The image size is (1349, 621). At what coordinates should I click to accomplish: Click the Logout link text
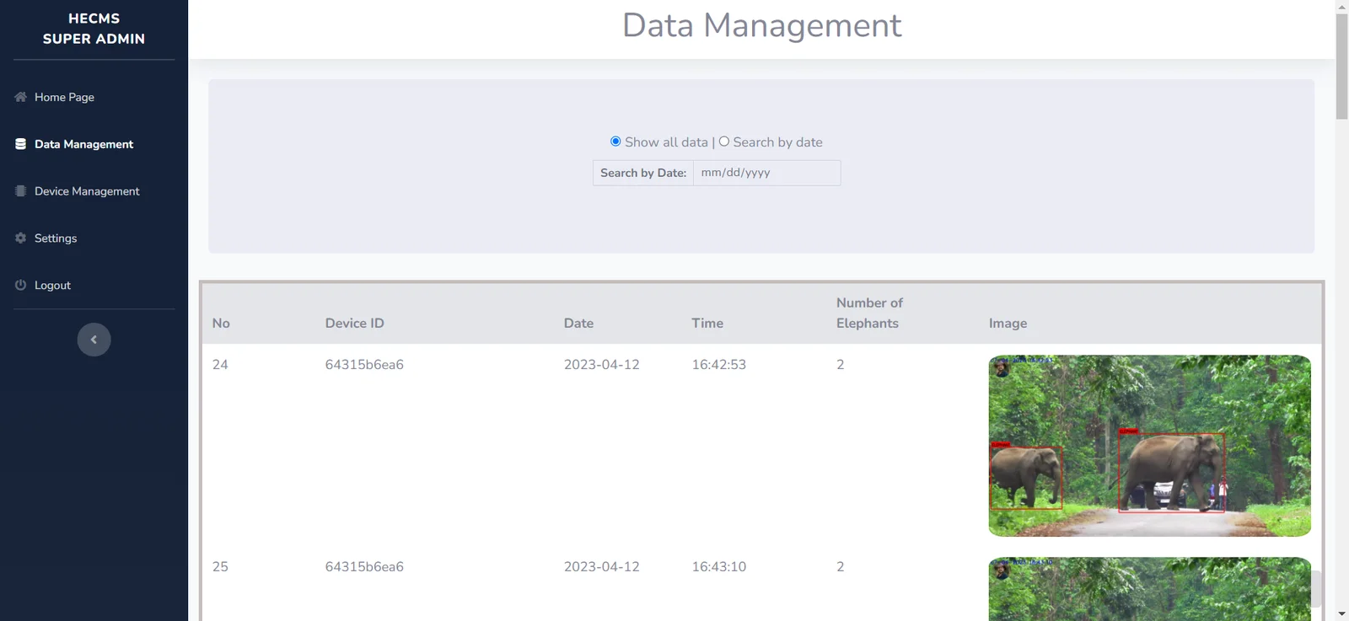[52, 286]
